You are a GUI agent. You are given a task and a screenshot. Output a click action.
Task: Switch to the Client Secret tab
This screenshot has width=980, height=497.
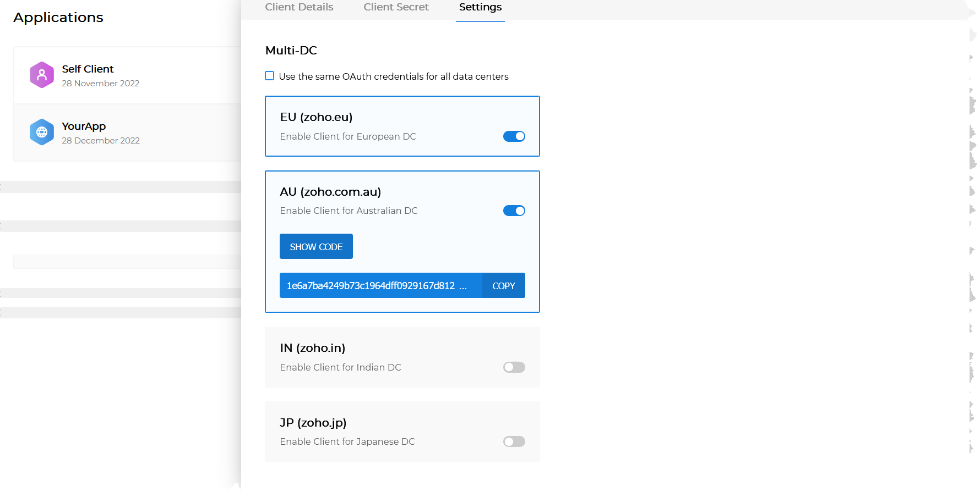(x=396, y=7)
